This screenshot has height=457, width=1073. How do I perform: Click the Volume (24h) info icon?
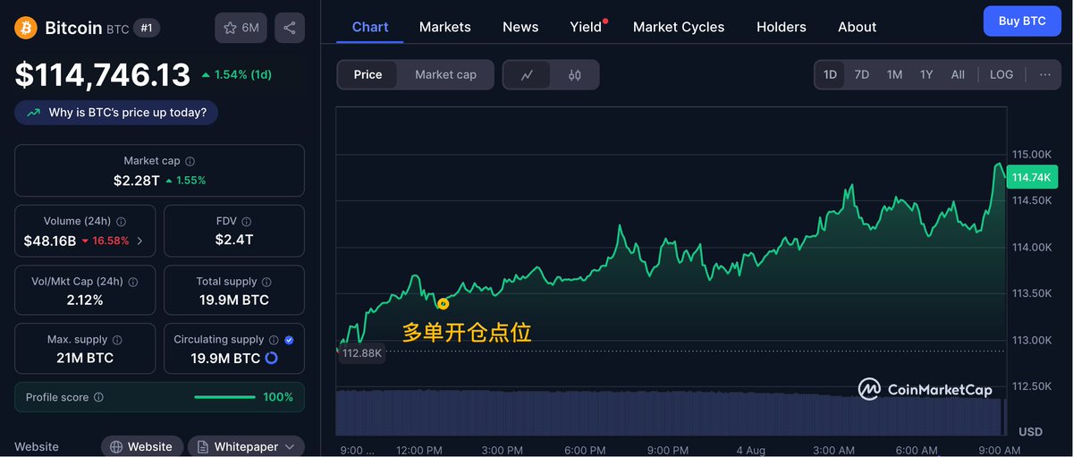coord(121,221)
